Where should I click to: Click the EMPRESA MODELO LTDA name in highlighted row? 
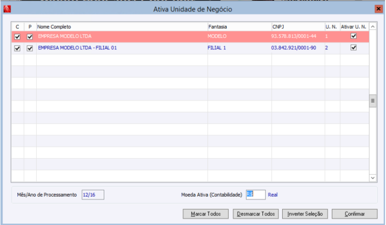click(65, 37)
